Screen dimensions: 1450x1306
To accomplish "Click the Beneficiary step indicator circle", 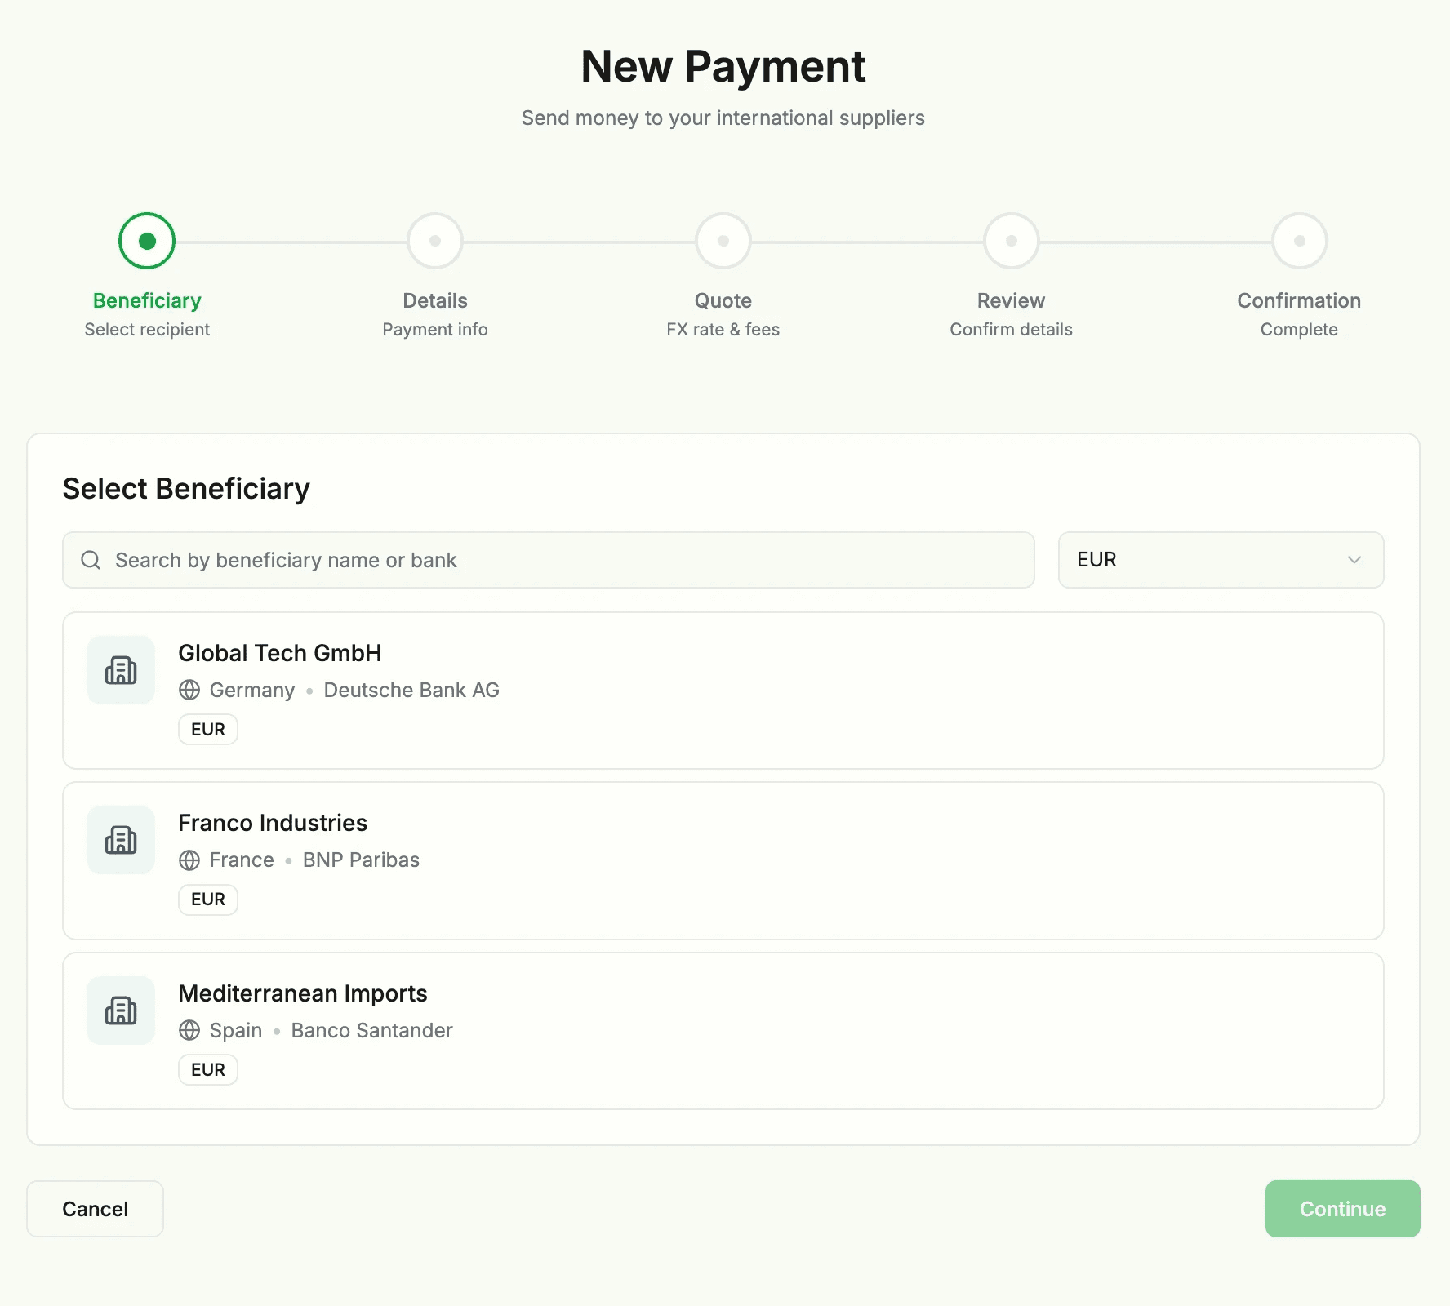I will [x=147, y=240].
